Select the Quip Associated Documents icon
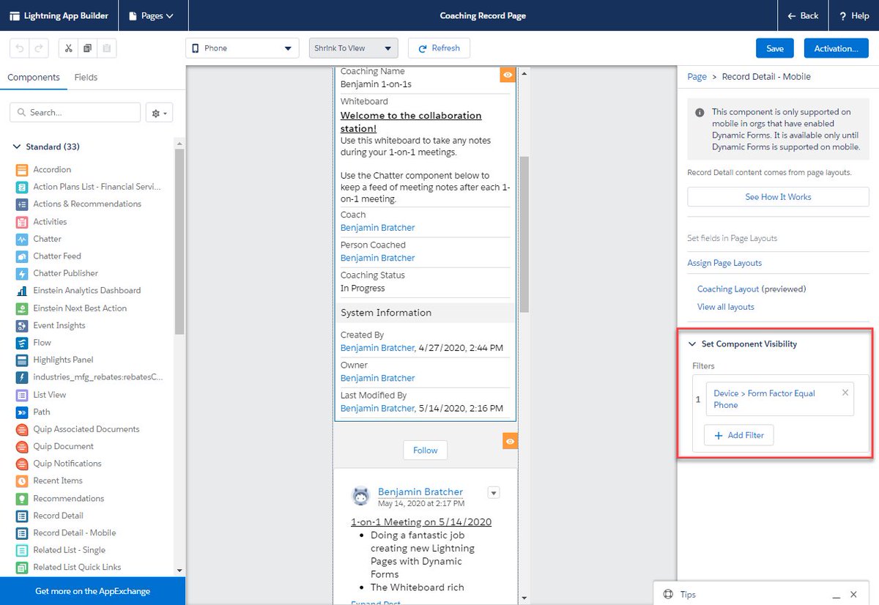Viewport: 879px width, 605px height. click(x=21, y=429)
